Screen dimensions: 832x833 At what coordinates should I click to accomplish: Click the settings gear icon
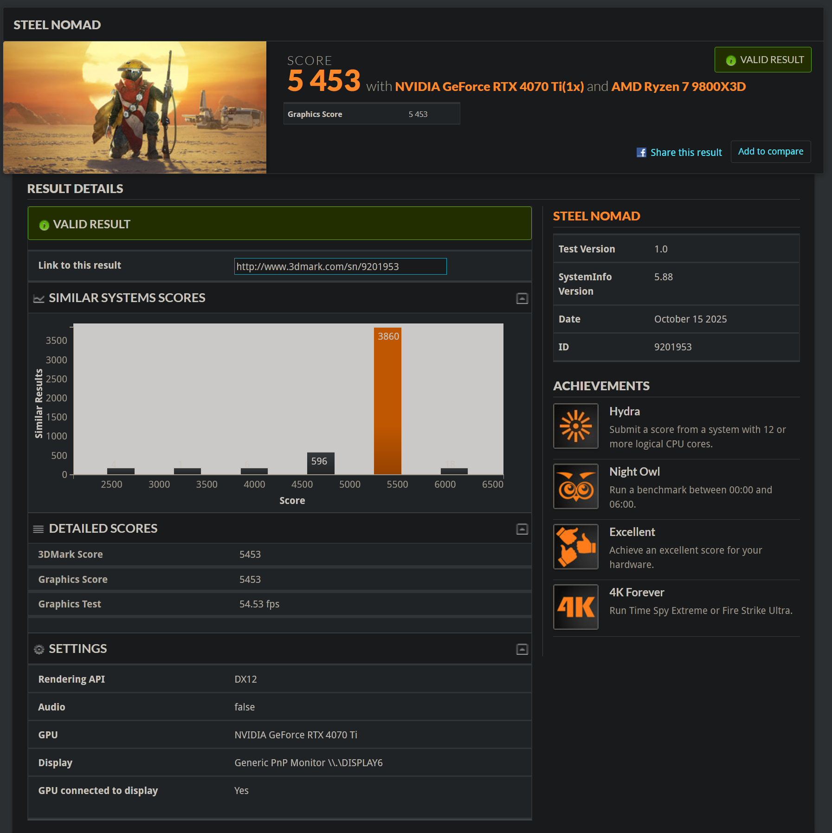pyautogui.click(x=39, y=649)
